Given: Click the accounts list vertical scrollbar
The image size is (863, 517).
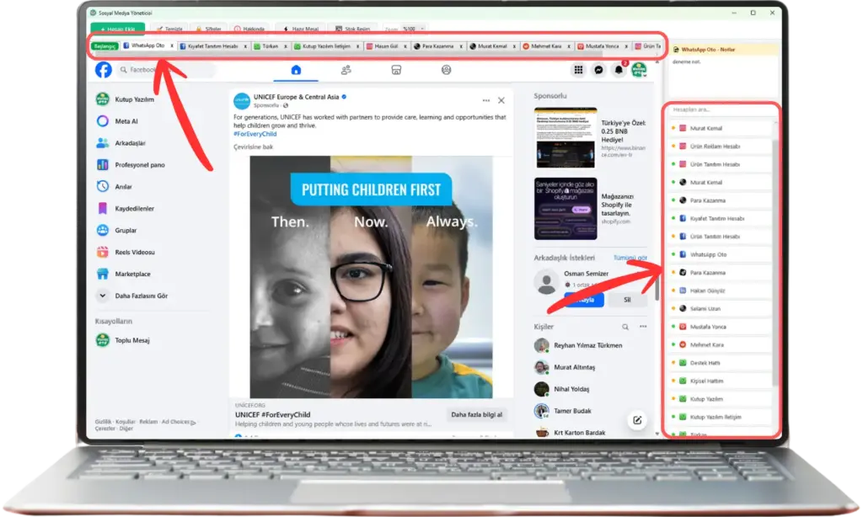Looking at the screenshot, I should point(775,263).
